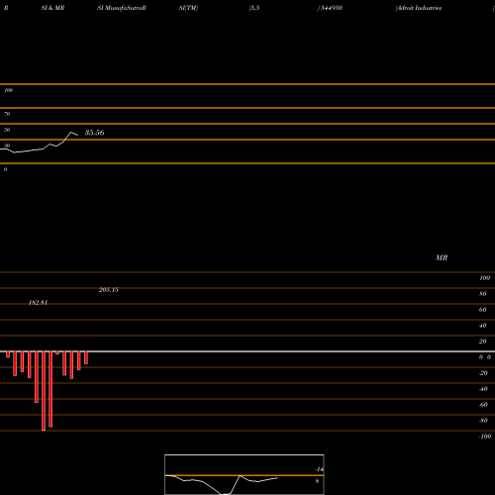Click the -20 label on MR axis
495x495 pixels.
pos(483,373)
